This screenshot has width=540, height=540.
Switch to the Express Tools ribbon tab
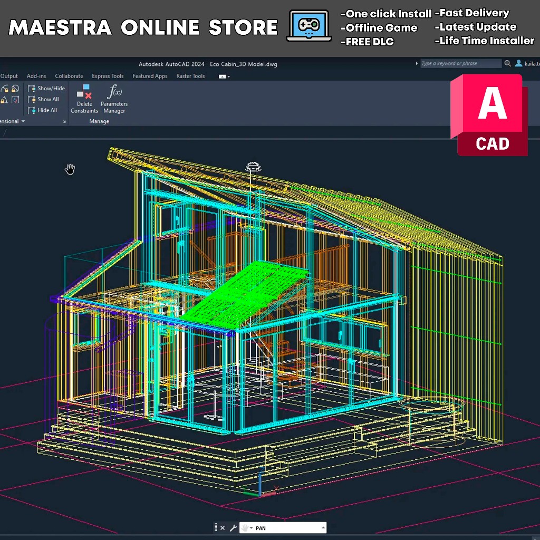(x=108, y=76)
